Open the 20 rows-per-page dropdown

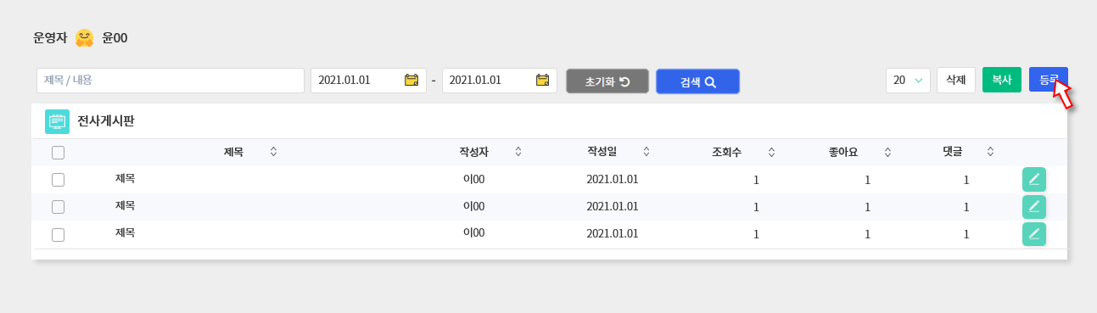(908, 80)
